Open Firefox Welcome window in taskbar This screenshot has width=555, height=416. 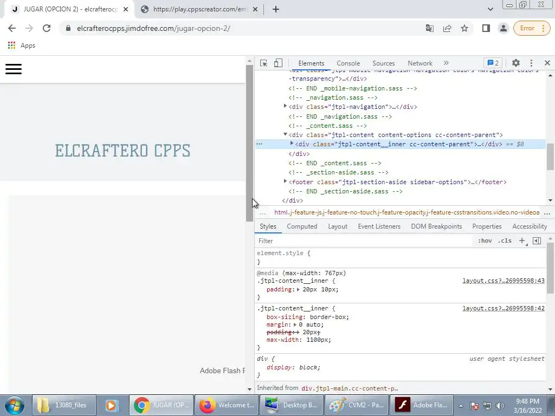227,405
